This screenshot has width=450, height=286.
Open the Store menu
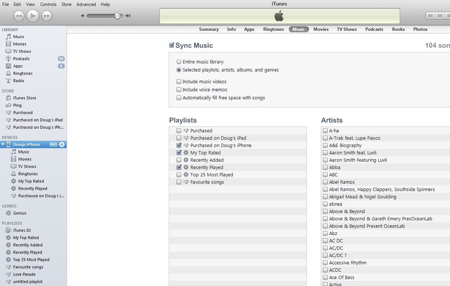(66, 4)
